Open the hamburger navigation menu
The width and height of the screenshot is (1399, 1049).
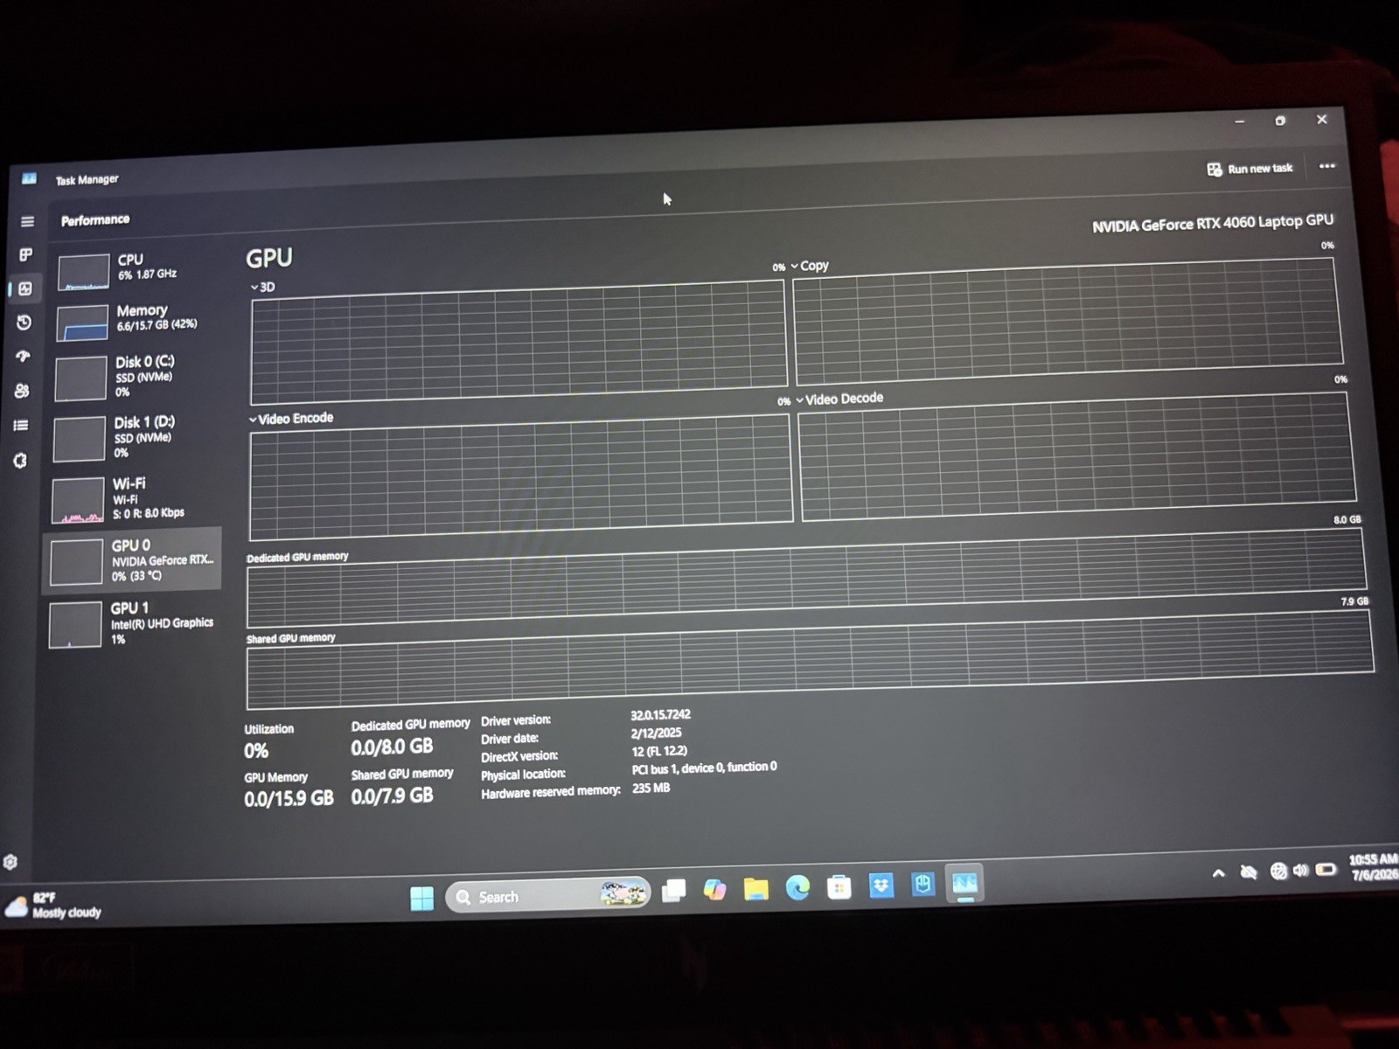27,222
